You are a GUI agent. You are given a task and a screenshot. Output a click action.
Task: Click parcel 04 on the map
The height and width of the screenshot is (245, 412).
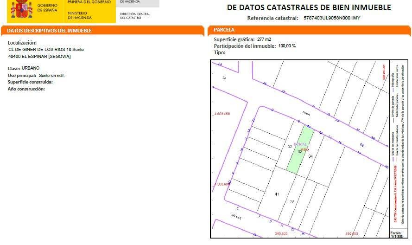pos(311,156)
